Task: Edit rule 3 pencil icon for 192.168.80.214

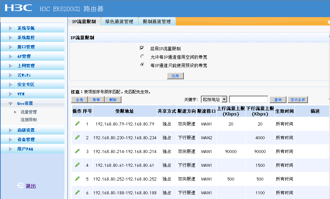Action: [x=77, y=151]
